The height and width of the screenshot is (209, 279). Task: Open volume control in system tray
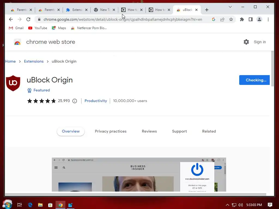tap(240, 205)
